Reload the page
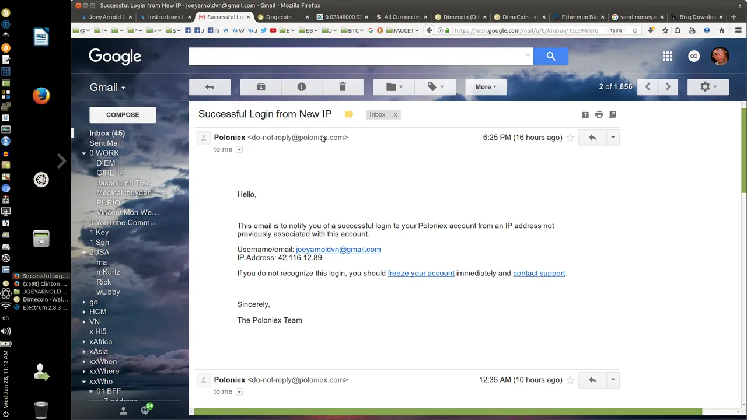Image resolution: width=747 pixels, height=420 pixels. [x=635, y=30]
